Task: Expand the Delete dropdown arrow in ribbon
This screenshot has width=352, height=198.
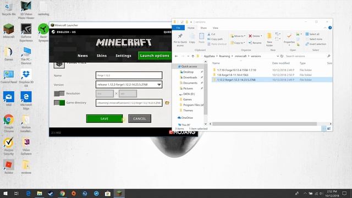Action: coord(261,36)
